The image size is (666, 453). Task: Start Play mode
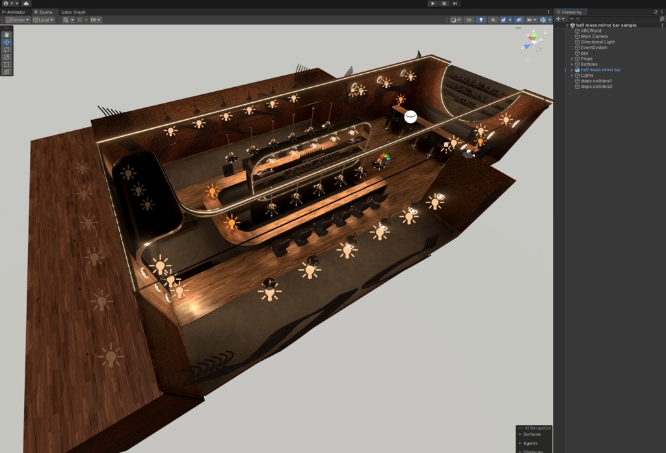433,3
